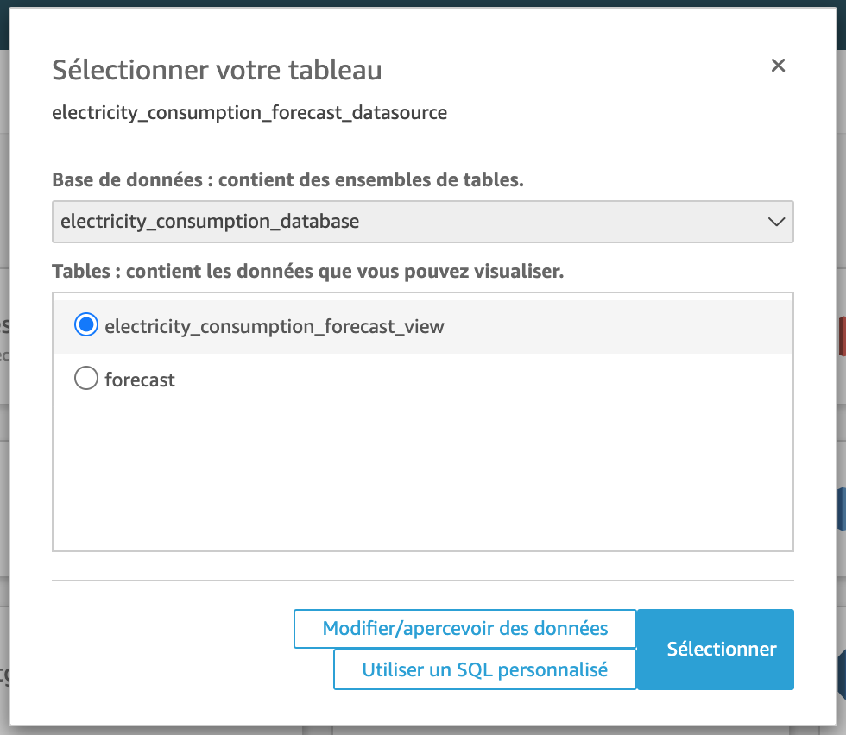Open Modifier/apercevoir des données
This screenshot has width=846, height=735.
tap(464, 629)
